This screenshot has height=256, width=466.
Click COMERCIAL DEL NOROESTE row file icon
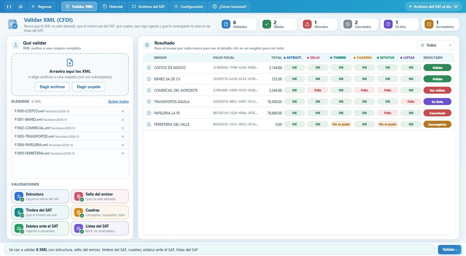pos(149,90)
